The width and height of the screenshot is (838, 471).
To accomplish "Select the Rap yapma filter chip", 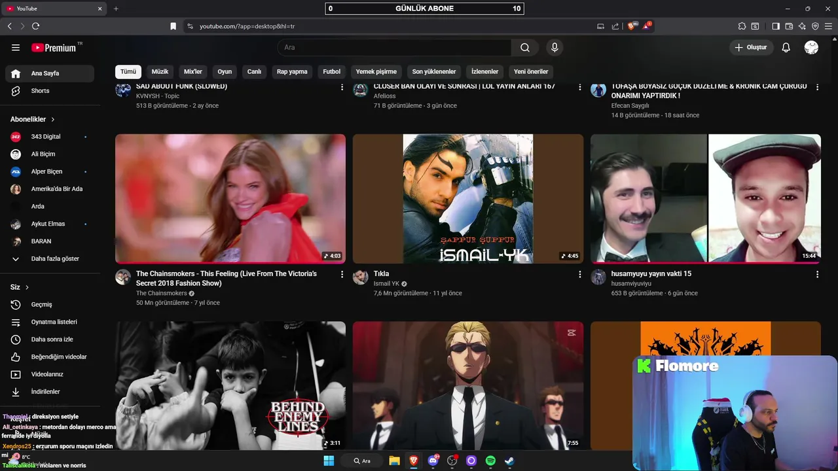I will (x=292, y=71).
